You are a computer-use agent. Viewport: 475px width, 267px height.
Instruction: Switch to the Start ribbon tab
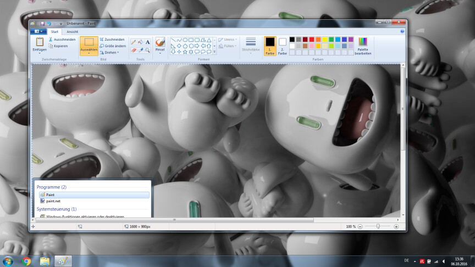(x=54, y=31)
